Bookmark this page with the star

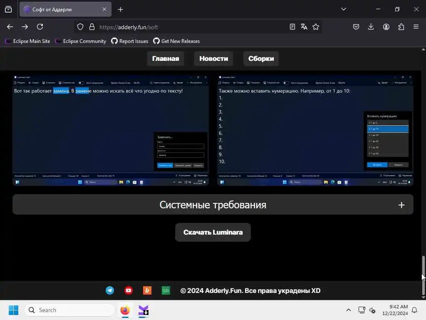[x=316, y=27]
